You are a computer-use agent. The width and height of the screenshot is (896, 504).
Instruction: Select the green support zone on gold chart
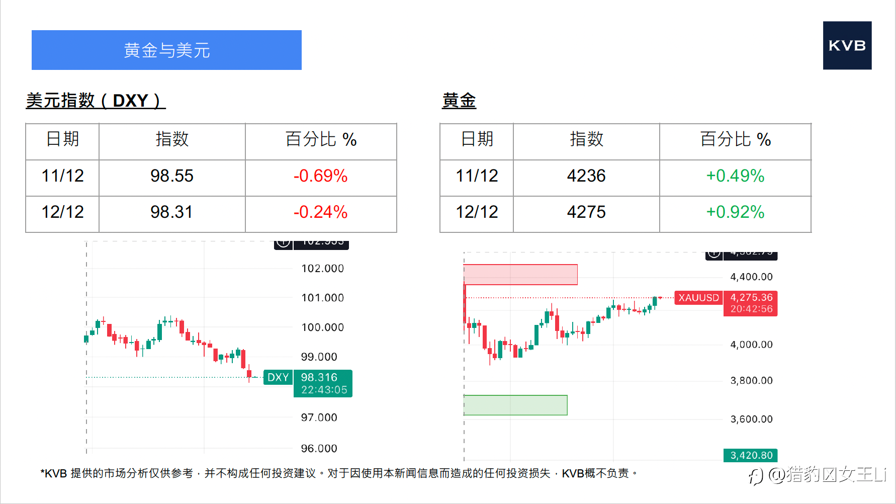515,405
